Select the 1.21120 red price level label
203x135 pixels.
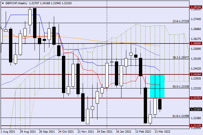point(196,126)
